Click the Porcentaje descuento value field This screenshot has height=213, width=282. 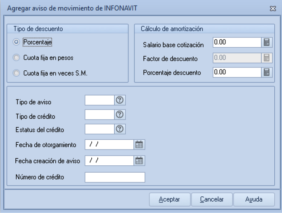click(x=237, y=72)
